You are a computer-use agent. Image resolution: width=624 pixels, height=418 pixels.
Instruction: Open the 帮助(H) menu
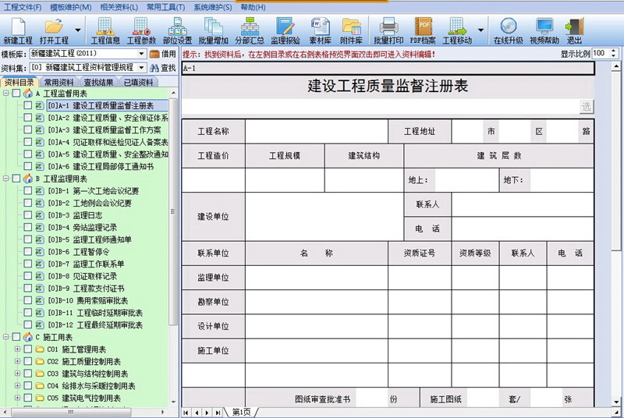tap(253, 7)
